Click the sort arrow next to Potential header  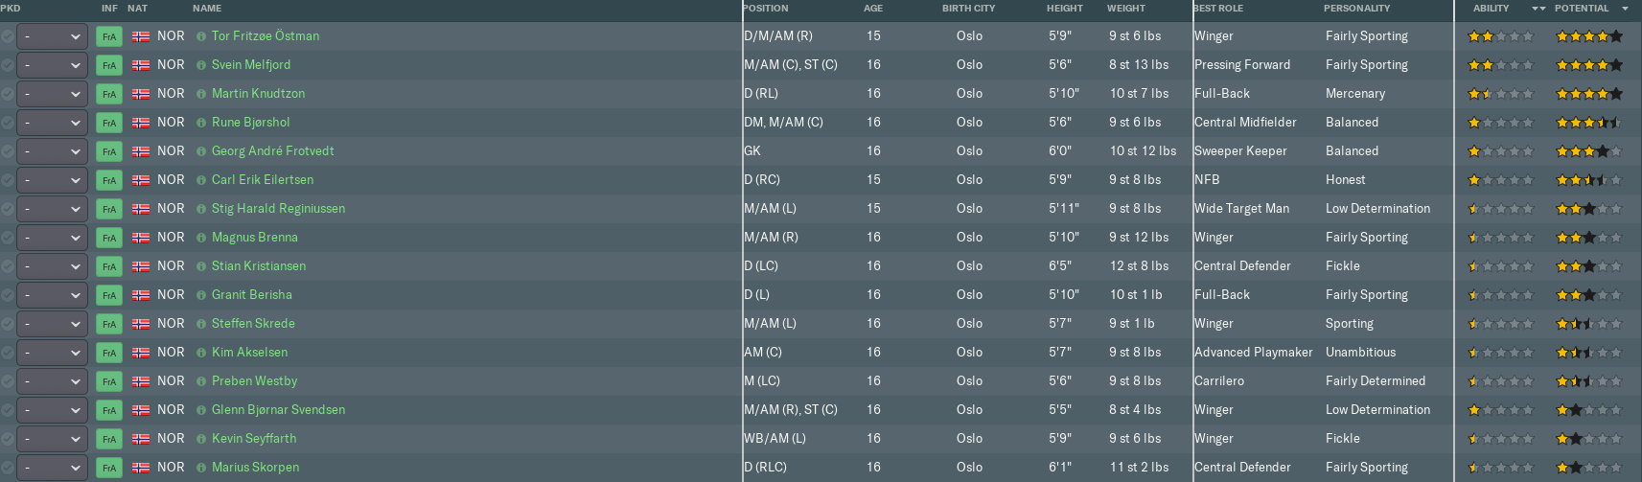coord(1625,9)
